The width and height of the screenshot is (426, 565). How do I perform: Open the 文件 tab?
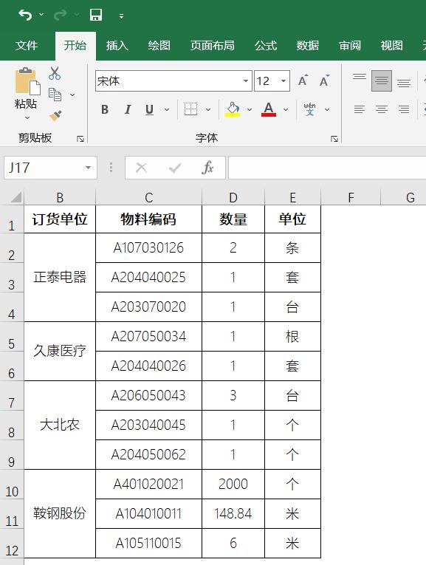coord(27,45)
